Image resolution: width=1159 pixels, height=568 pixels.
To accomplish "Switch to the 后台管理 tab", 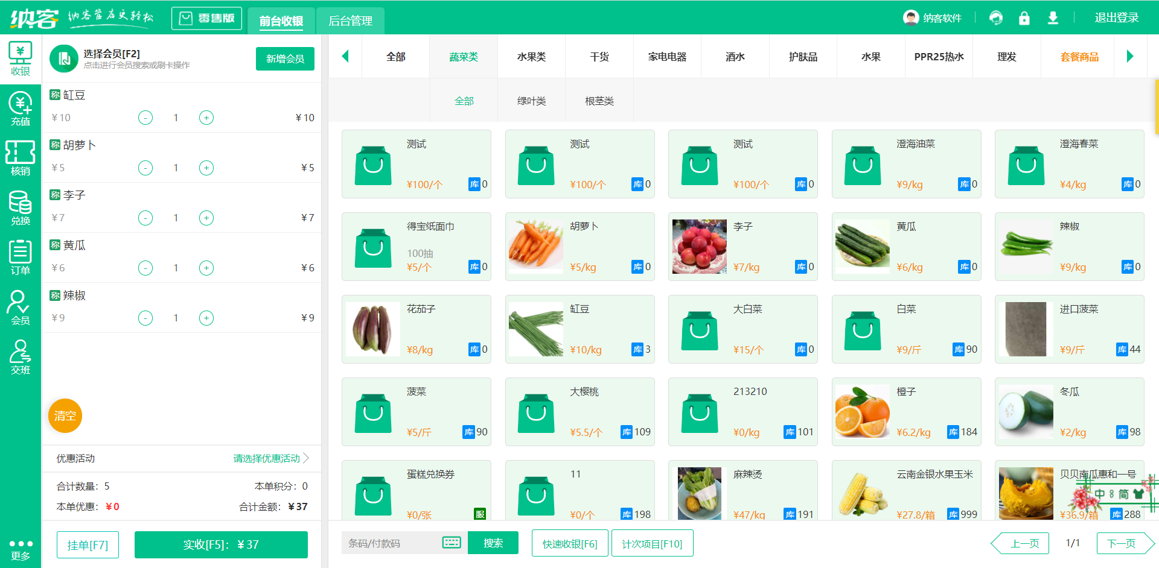I will 350,20.
